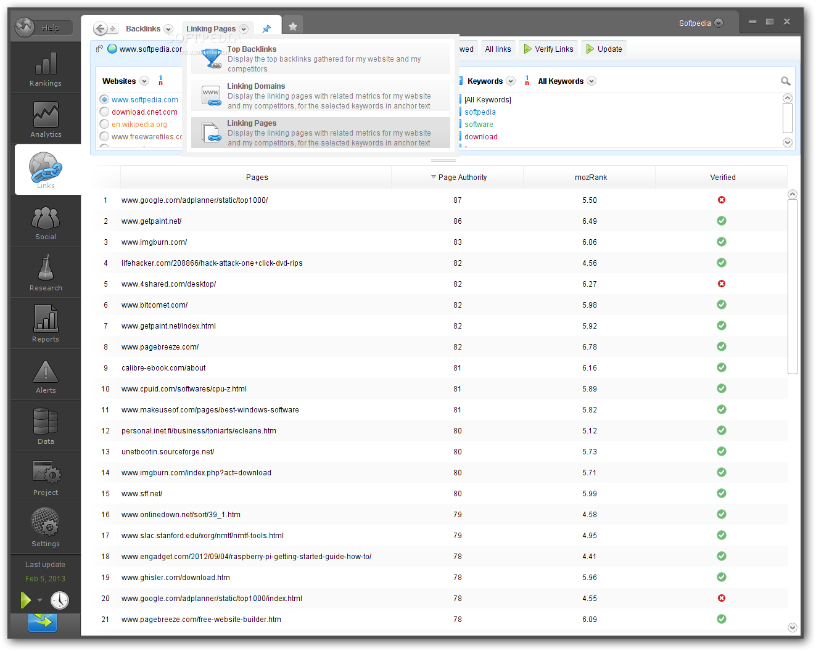
Task: Sort by Verified column header
Action: (722, 177)
